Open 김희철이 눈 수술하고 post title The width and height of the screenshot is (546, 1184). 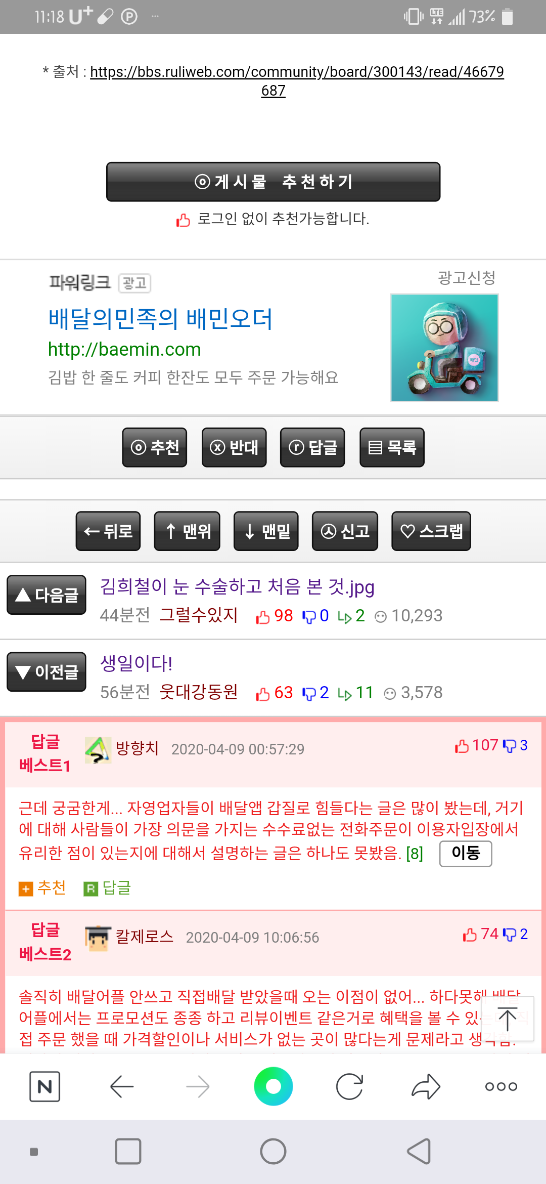237,587
